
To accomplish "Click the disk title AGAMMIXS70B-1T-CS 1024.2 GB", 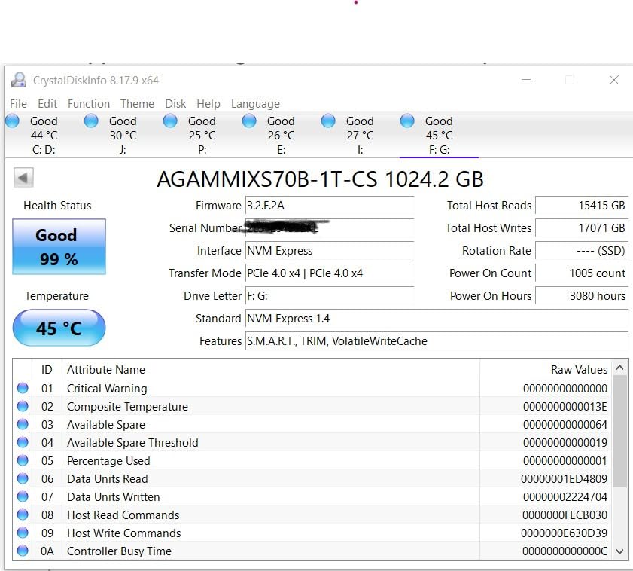I will point(320,179).
